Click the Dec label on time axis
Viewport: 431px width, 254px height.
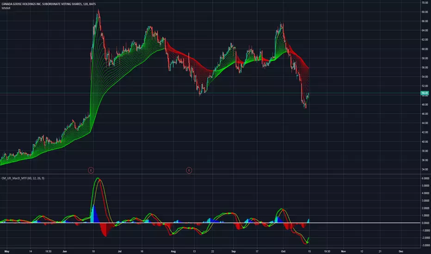[x=401, y=251]
